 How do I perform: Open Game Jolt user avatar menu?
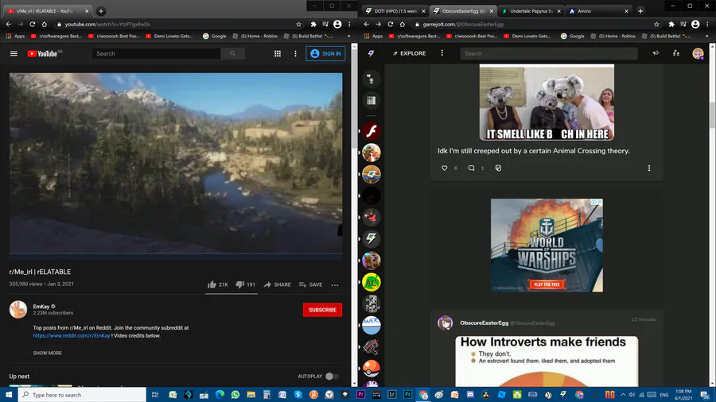point(698,54)
